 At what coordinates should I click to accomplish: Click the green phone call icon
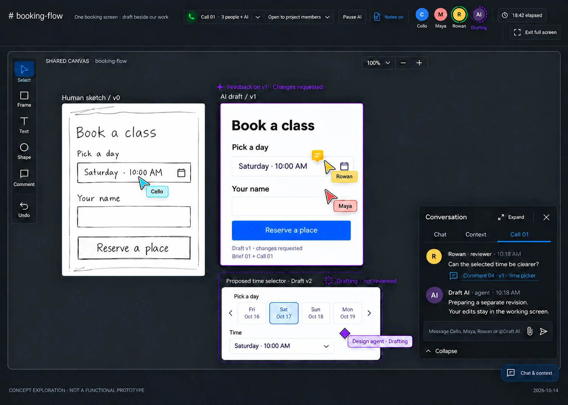192,17
